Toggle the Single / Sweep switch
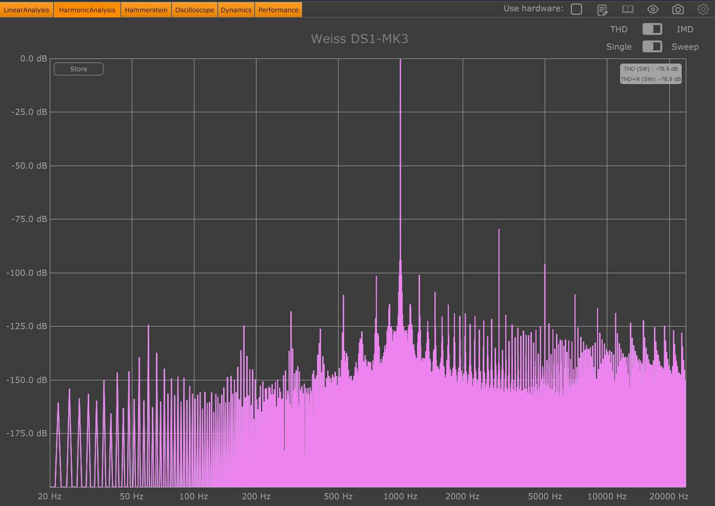This screenshot has height=506, width=715. [x=652, y=47]
